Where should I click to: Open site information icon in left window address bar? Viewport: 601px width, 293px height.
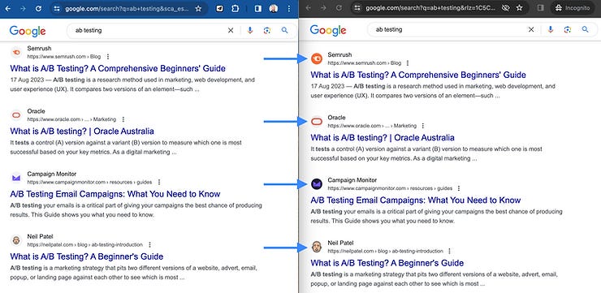point(57,8)
